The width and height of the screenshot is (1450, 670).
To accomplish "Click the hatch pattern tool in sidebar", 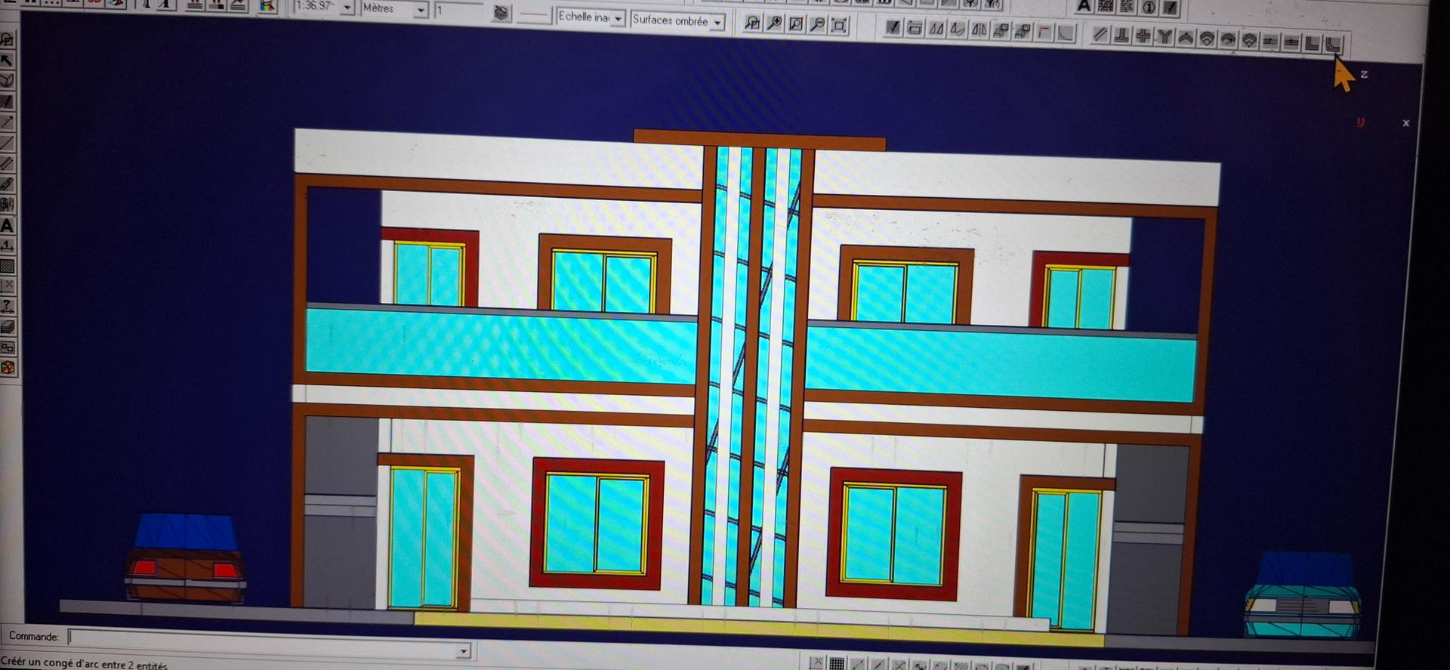I will pyautogui.click(x=8, y=266).
